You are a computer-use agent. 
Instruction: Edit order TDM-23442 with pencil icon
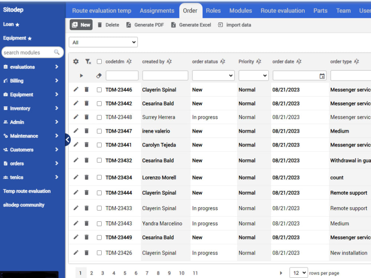point(76,103)
